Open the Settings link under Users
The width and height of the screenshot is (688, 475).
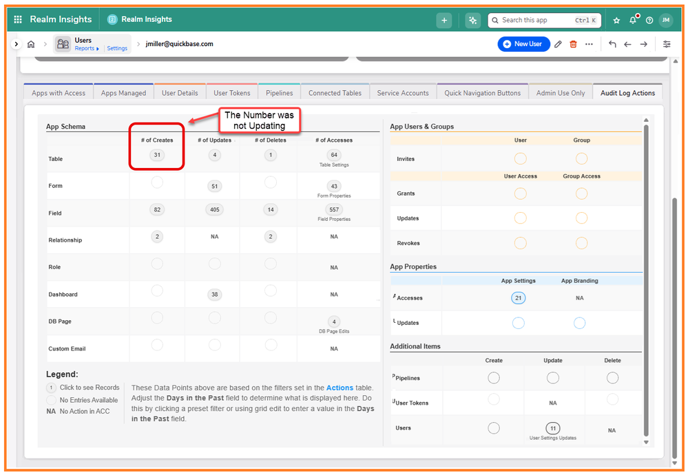point(117,48)
